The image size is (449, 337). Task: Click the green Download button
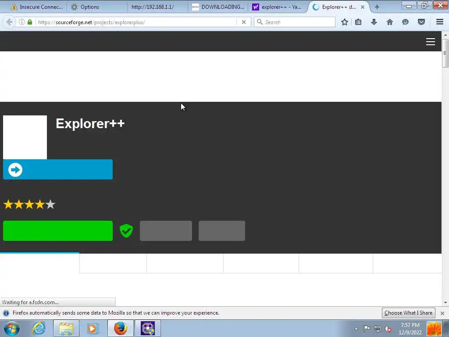click(58, 231)
